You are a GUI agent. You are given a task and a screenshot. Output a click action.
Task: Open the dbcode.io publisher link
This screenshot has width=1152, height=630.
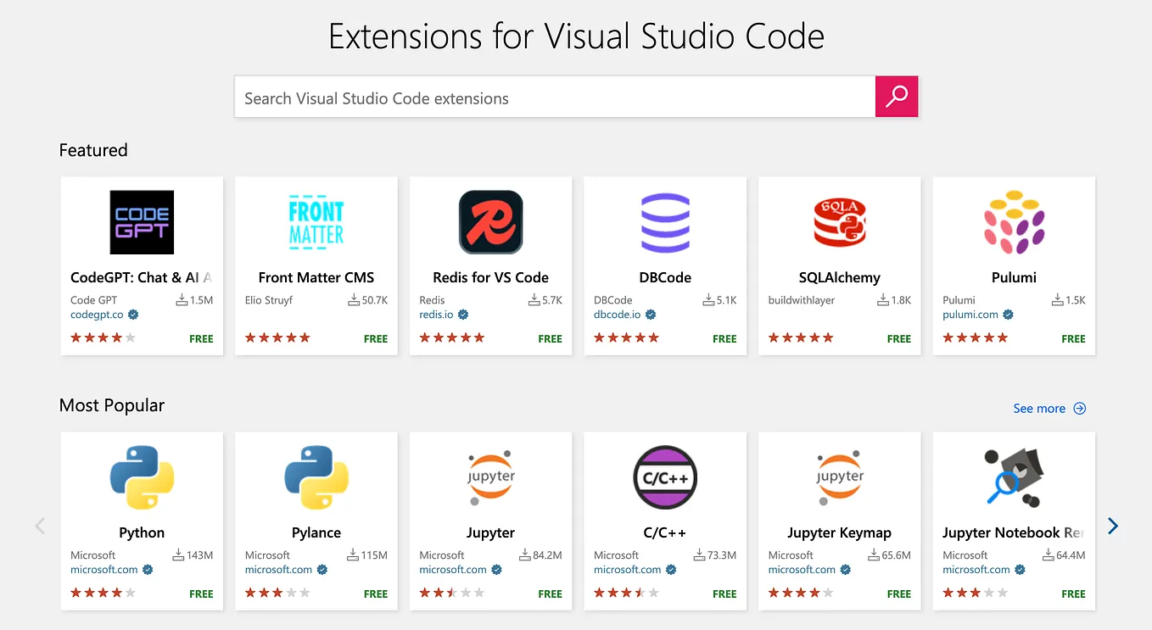point(618,315)
